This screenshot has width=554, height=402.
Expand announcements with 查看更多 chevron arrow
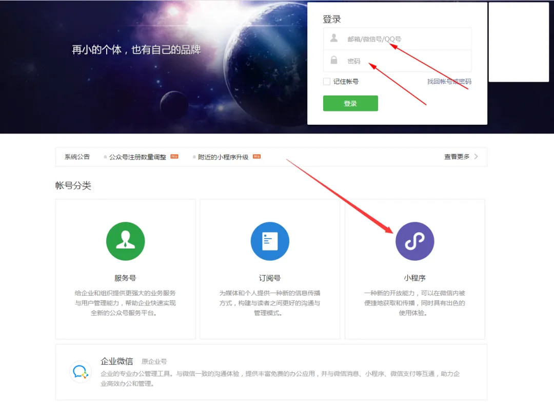(476, 156)
